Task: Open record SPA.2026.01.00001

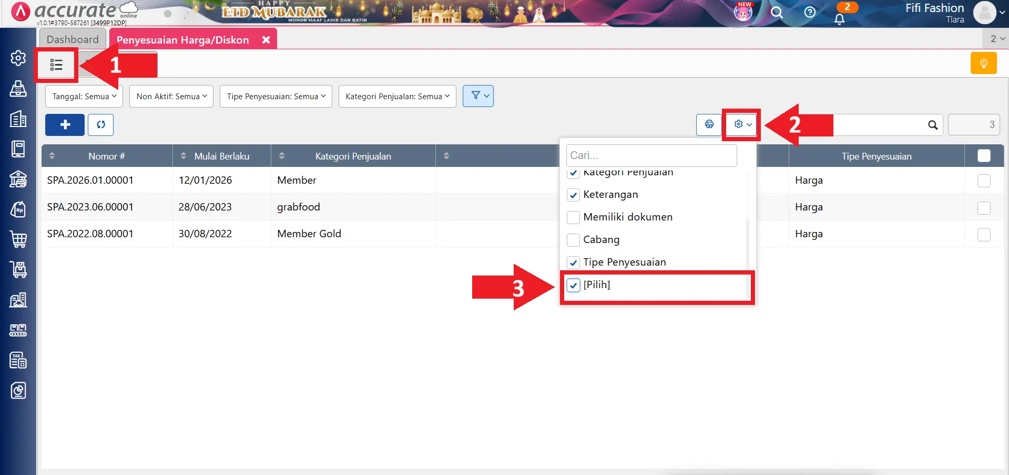Action: pos(90,180)
